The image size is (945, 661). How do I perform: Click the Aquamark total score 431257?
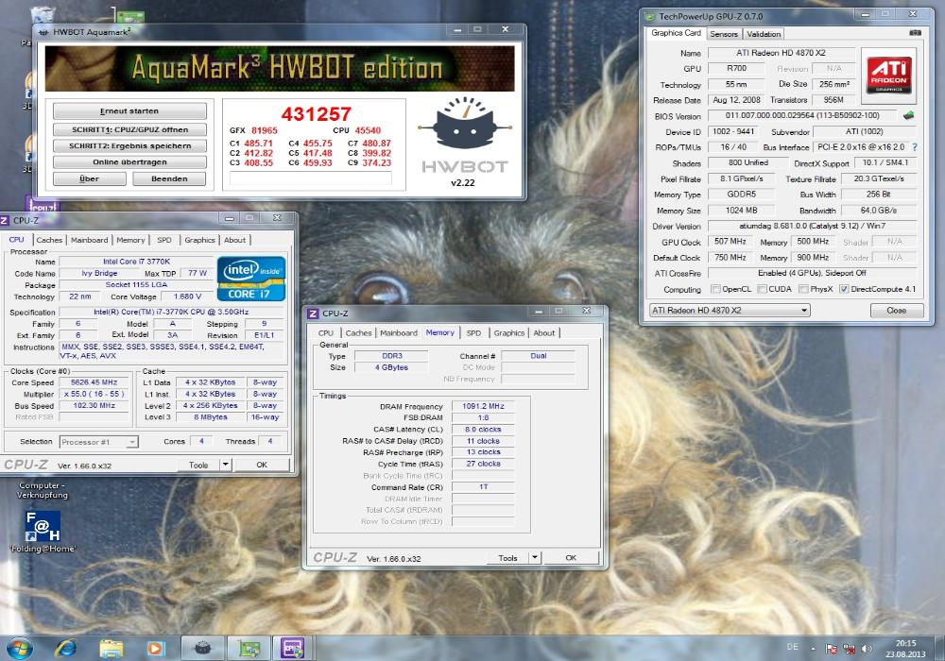[316, 113]
